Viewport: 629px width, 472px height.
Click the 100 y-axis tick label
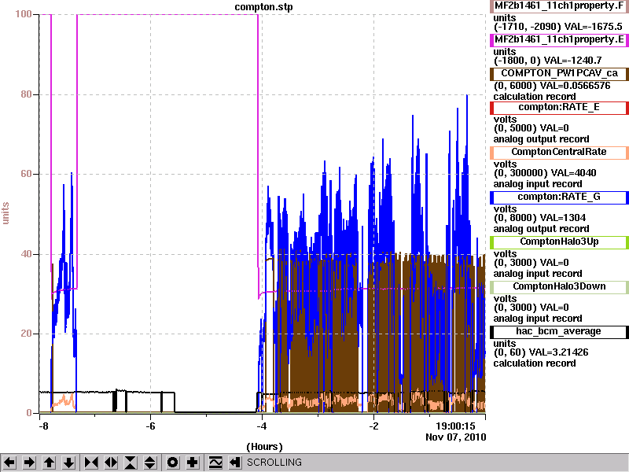tap(24, 14)
